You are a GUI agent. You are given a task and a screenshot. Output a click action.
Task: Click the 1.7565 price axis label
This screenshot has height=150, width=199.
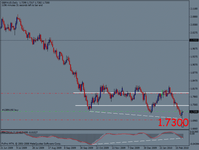[x=194, y=105]
